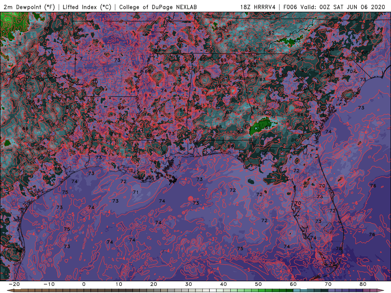Click the 'Valid: 00Z SAT JUN 06 2020' text

pyautogui.click(x=343, y=7)
